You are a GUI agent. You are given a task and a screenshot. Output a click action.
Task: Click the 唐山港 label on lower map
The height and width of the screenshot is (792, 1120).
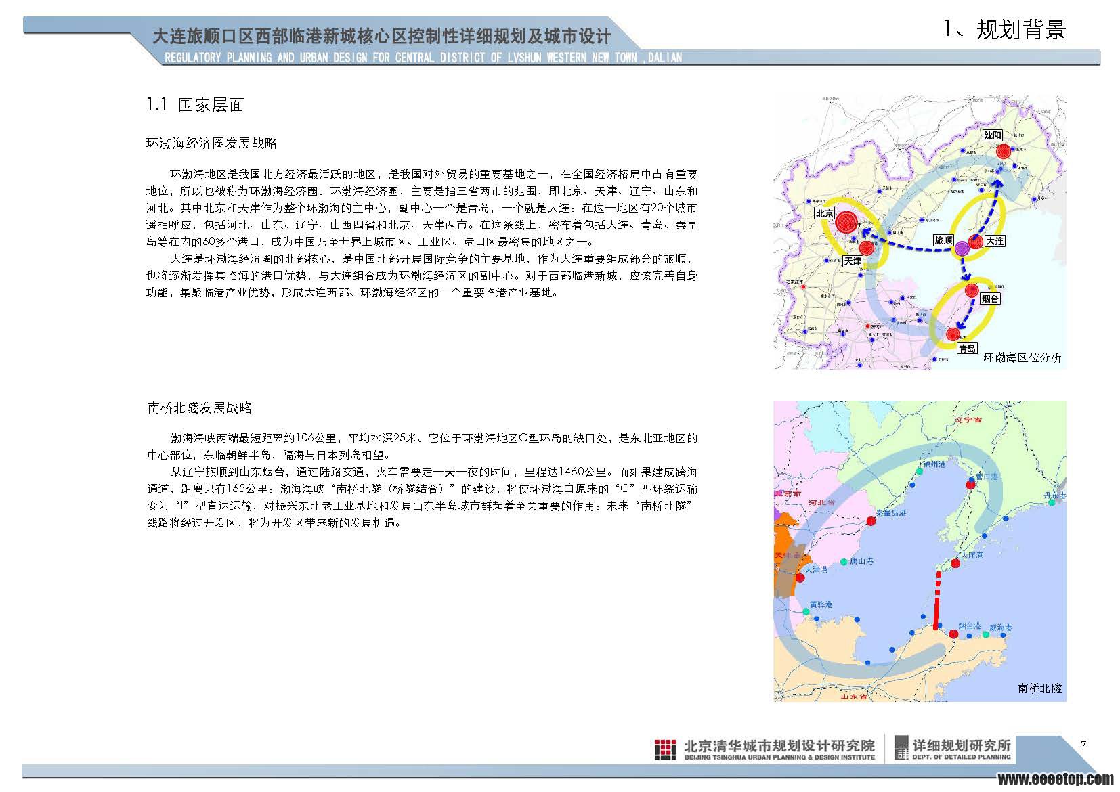pyautogui.click(x=862, y=561)
